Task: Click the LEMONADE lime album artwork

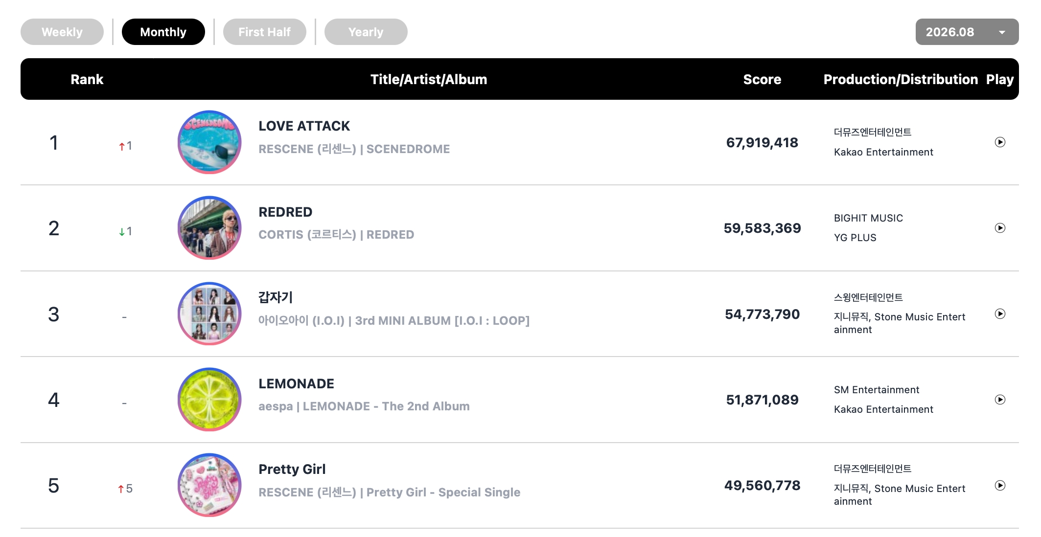Action: click(x=209, y=400)
